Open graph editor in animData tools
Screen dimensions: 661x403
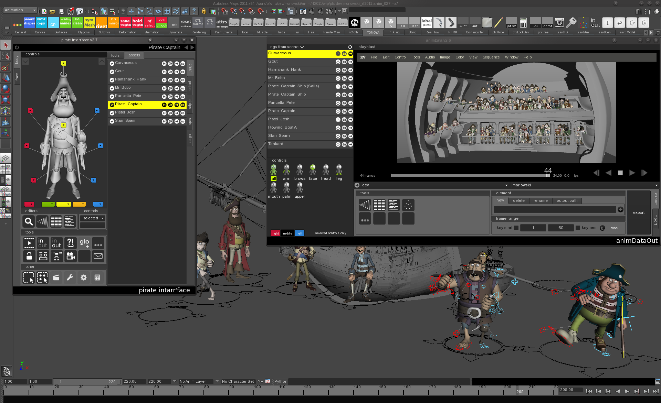tap(365, 205)
